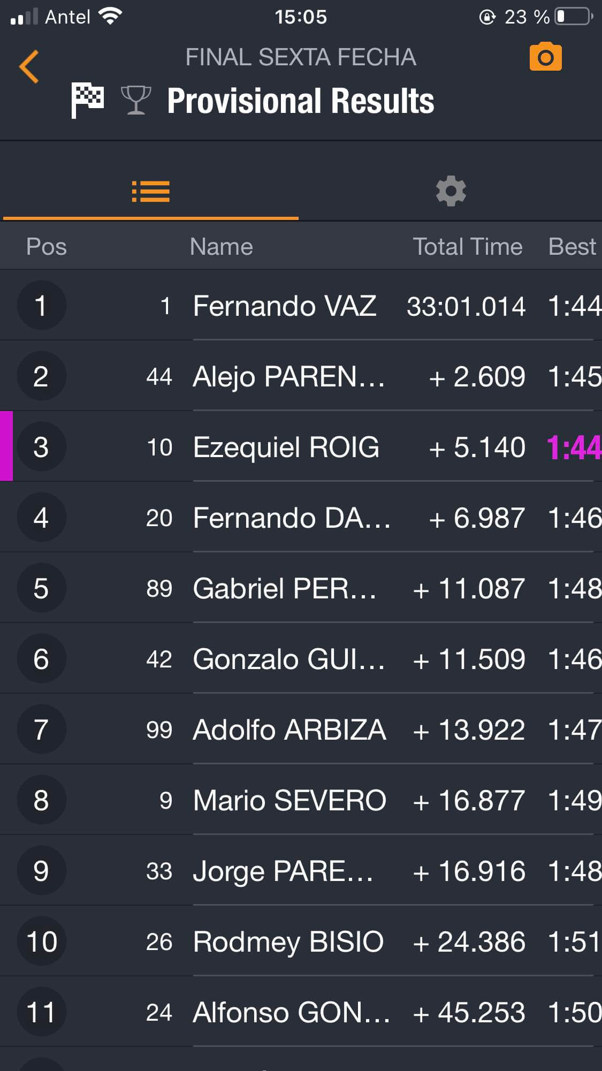Tap position 2 circle badge

click(x=41, y=376)
